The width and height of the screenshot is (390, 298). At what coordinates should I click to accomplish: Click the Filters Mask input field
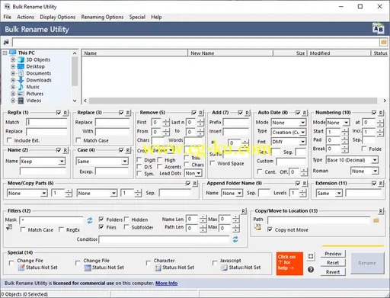pos(51,220)
